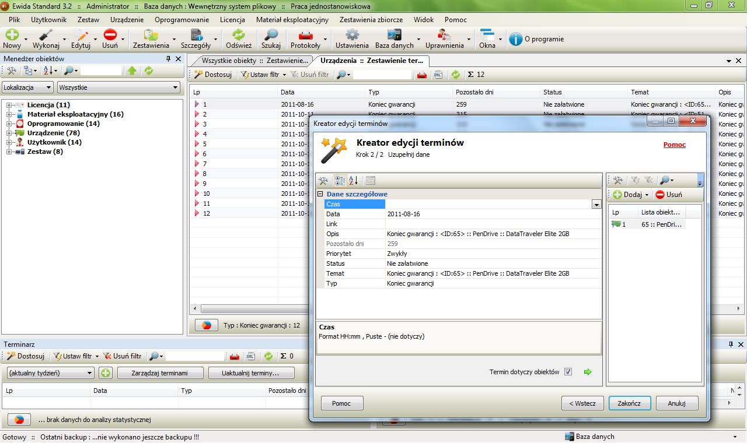Click the green arrow beside Termin dotyczy obiektów

[x=588, y=372]
